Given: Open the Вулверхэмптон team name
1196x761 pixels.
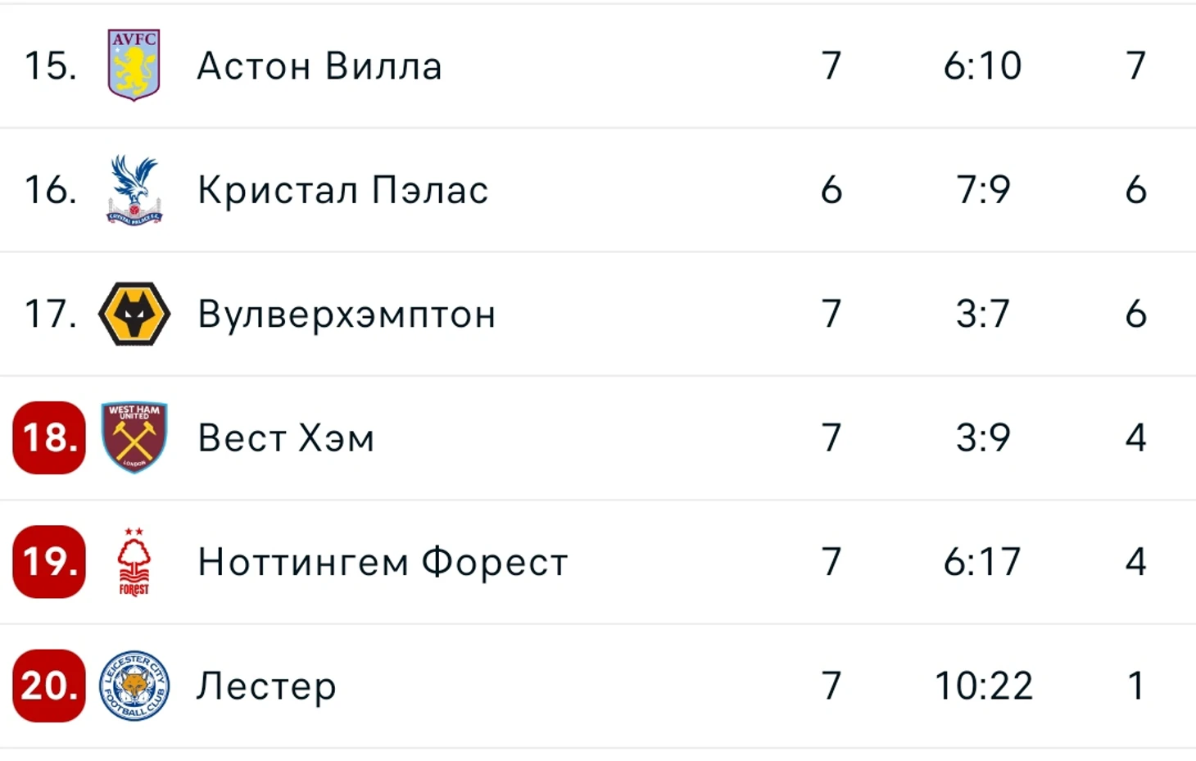Looking at the screenshot, I should pos(347,315).
